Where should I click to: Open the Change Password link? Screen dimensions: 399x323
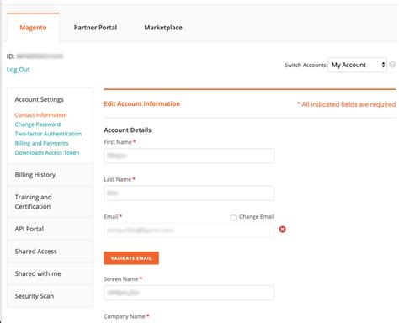[38, 124]
